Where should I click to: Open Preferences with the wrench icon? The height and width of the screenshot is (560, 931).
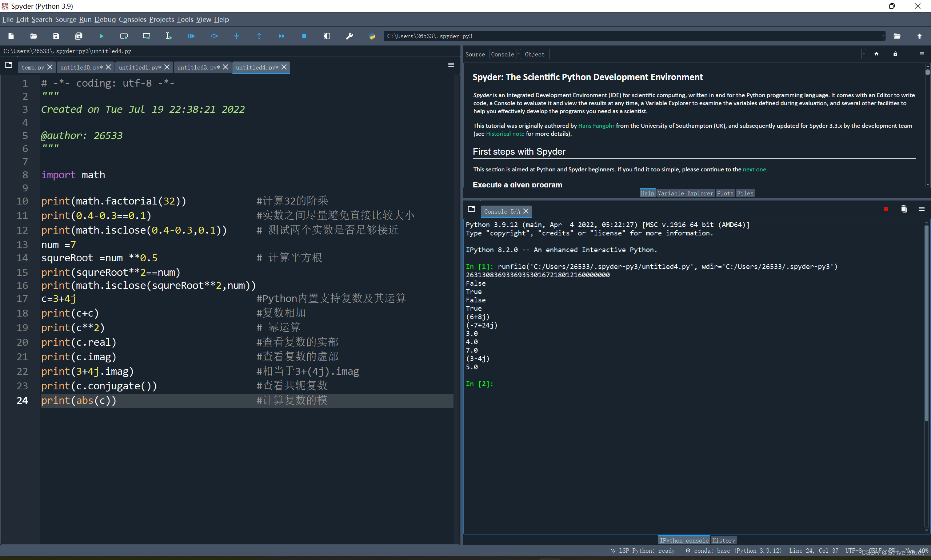(x=349, y=36)
